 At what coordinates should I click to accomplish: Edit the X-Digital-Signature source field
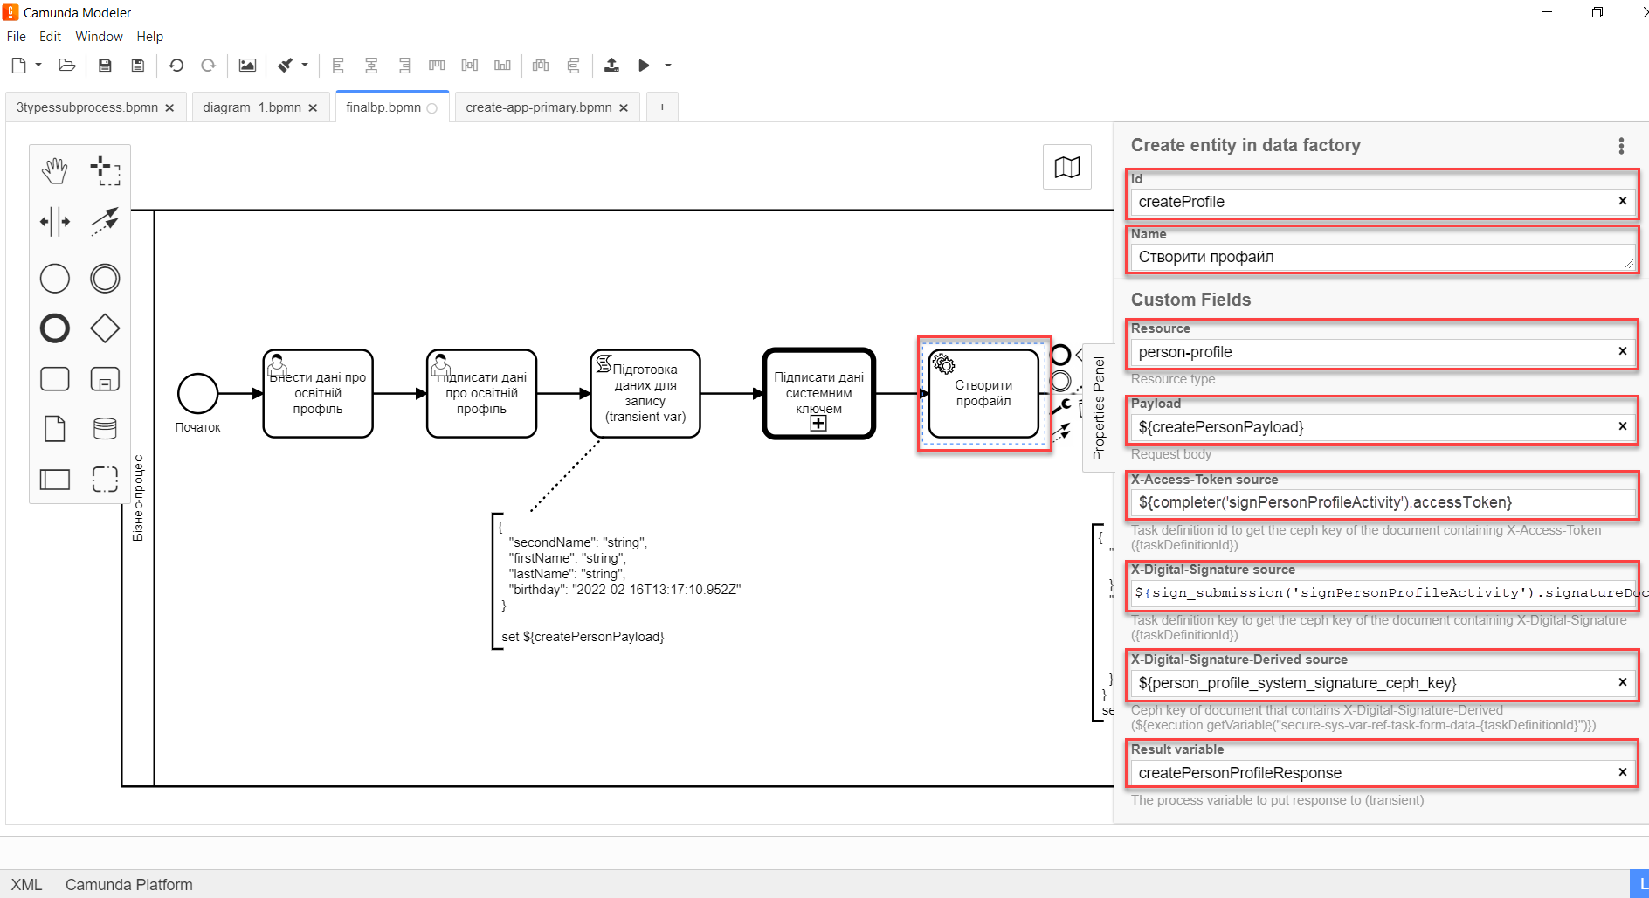click(x=1383, y=592)
